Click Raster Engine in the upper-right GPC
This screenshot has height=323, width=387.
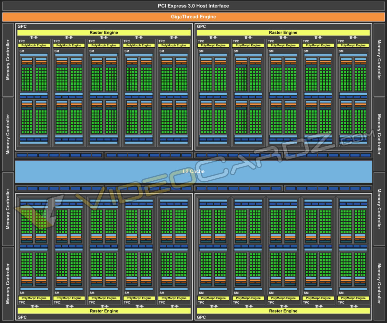(283, 33)
